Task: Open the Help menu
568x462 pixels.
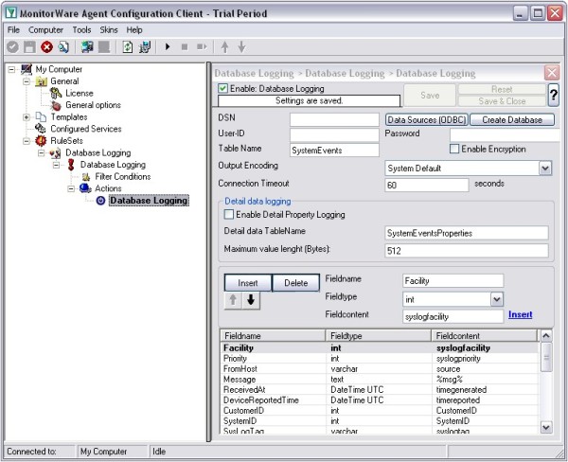Action: point(134,29)
